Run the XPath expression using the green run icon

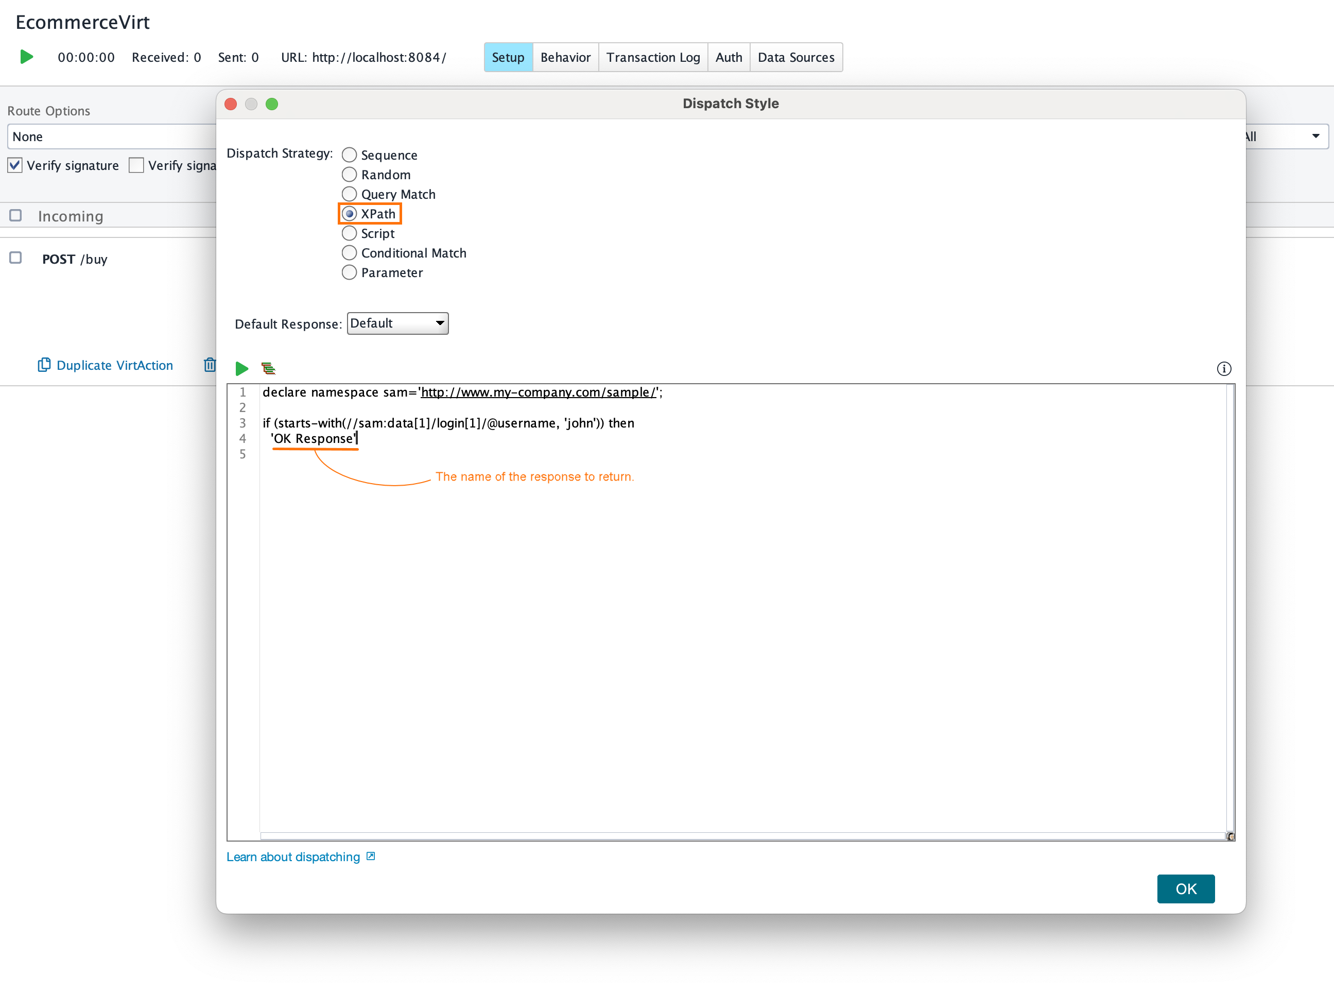point(242,368)
